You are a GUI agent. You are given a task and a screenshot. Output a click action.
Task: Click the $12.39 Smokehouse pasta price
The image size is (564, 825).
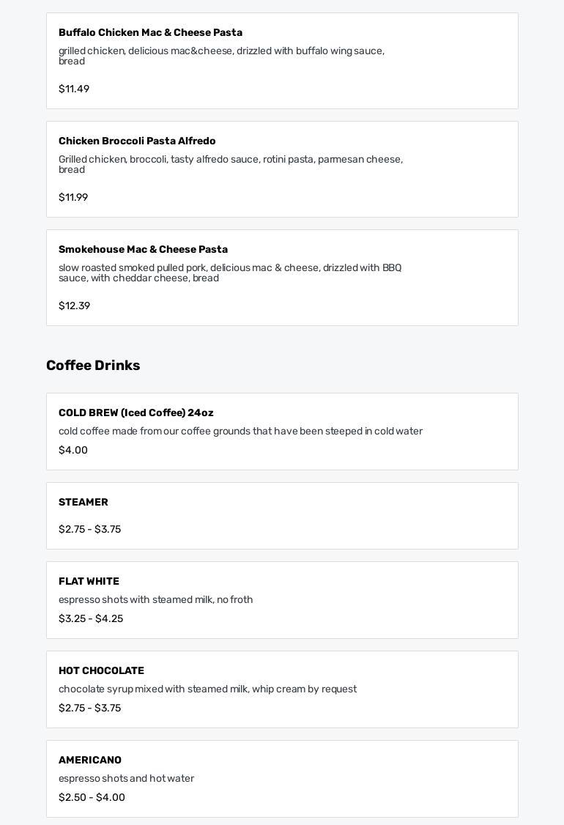click(x=74, y=306)
